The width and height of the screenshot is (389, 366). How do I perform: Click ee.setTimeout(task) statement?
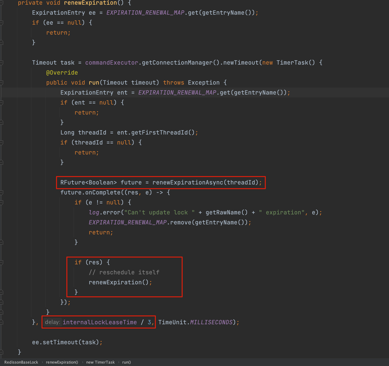coord(67,342)
